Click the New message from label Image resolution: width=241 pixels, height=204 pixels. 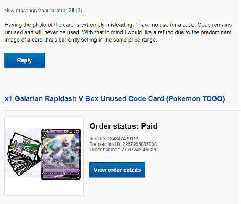point(27,11)
